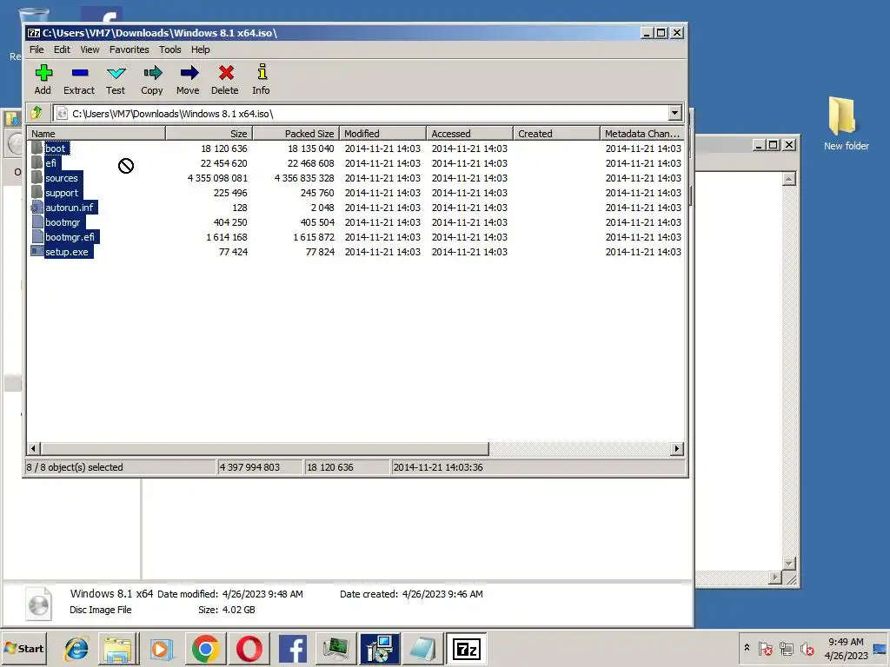Click background window scrollbar up arrow
Viewport: 890px width, 667px height.
(x=788, y=179)
